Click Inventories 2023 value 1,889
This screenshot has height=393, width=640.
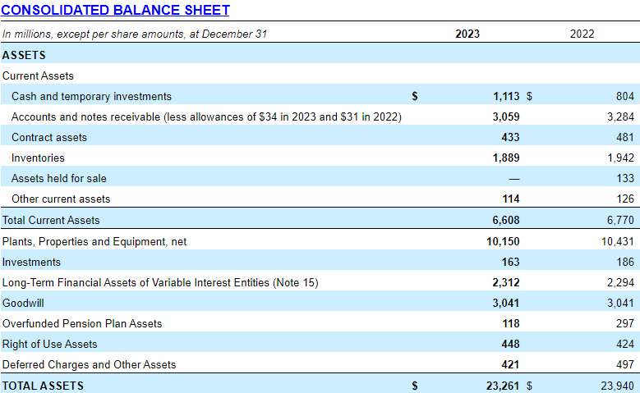click(506, 158)
